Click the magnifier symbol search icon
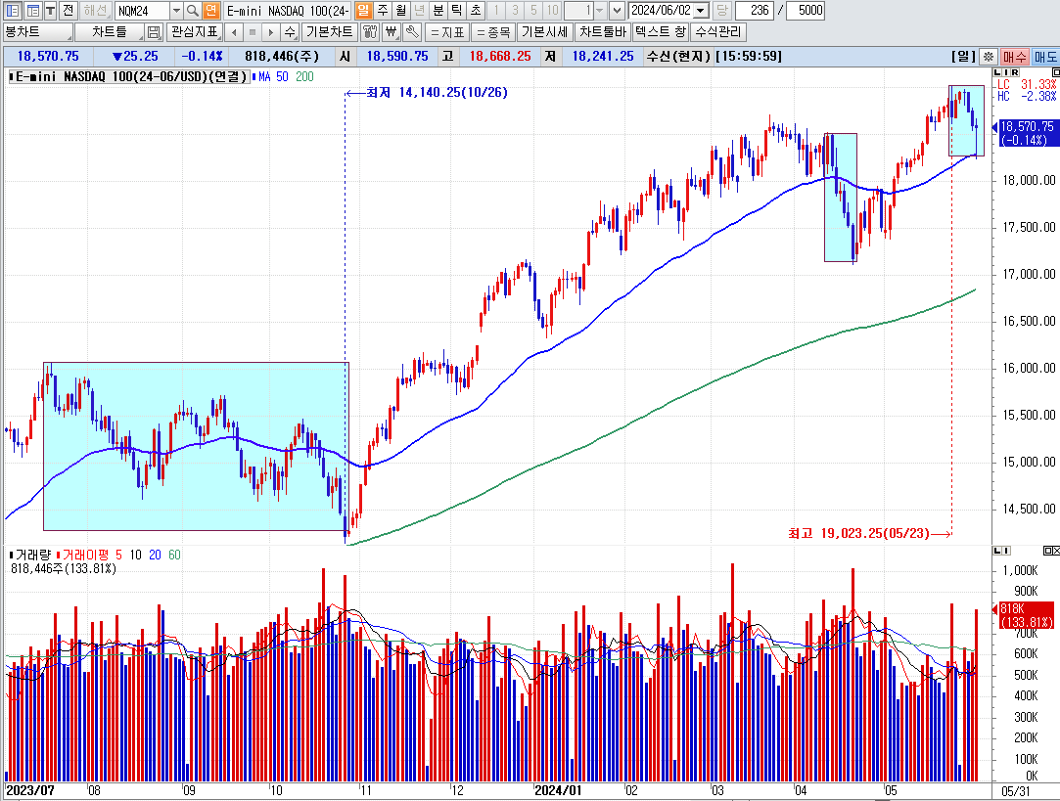 [193, 11]
